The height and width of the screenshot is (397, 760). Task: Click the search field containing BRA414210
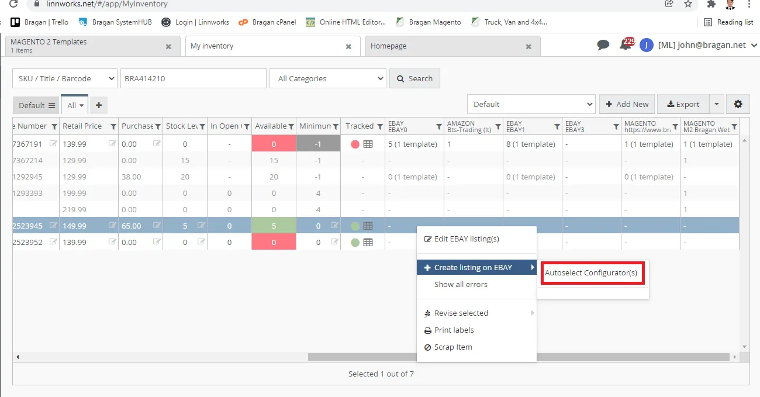point(194,78)
